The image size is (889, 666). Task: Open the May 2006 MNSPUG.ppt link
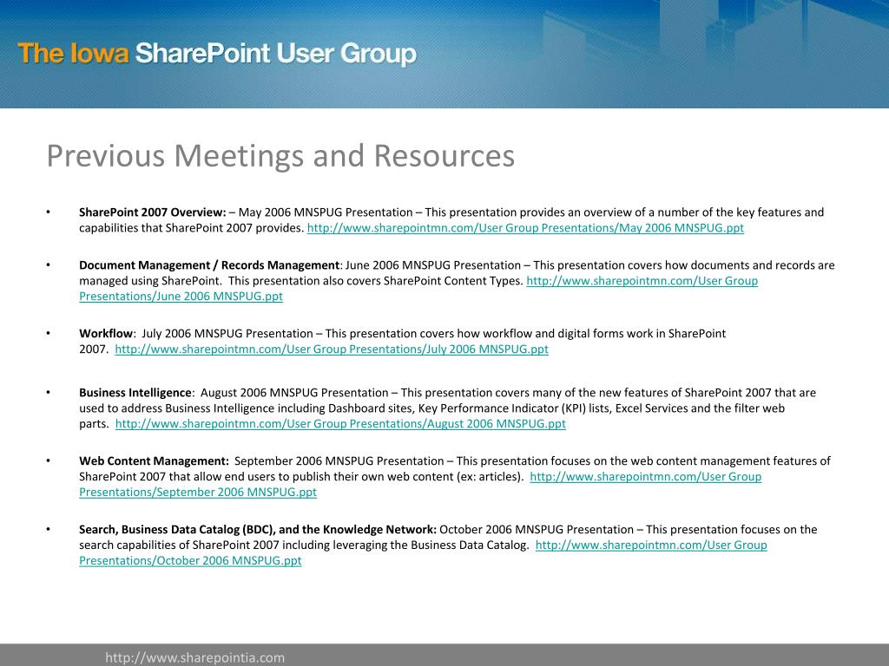pyautogui.click(x=525, y=228)
